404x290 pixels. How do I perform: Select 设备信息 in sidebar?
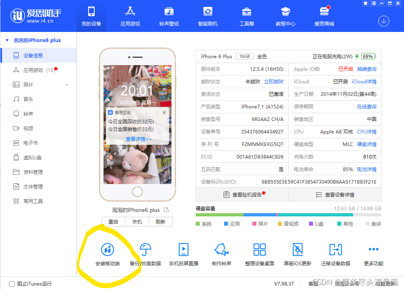[39, 55]
